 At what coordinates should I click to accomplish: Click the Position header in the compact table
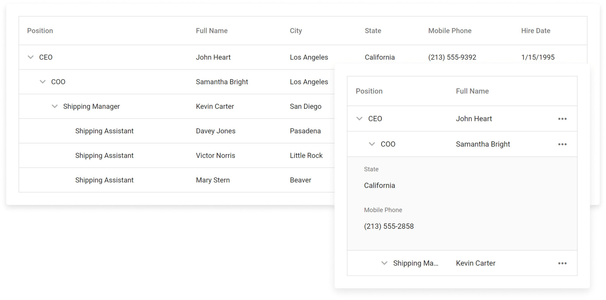click(x=369, y=91)
